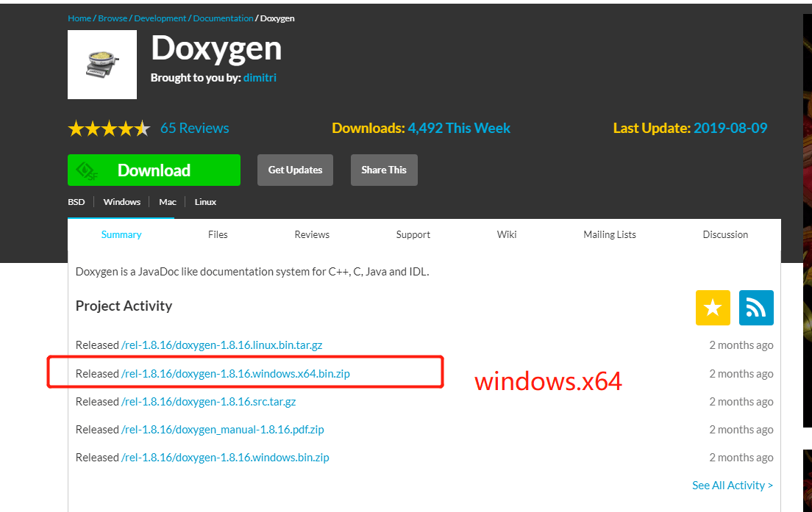Click the Last Update 2019-08-09 date
Screen dimensions: 812x512
(730, 129)
